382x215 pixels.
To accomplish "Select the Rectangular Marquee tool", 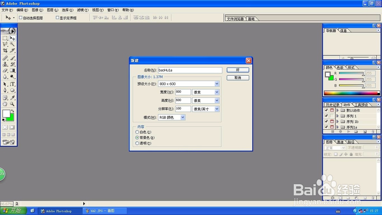I will click(5, 38).
